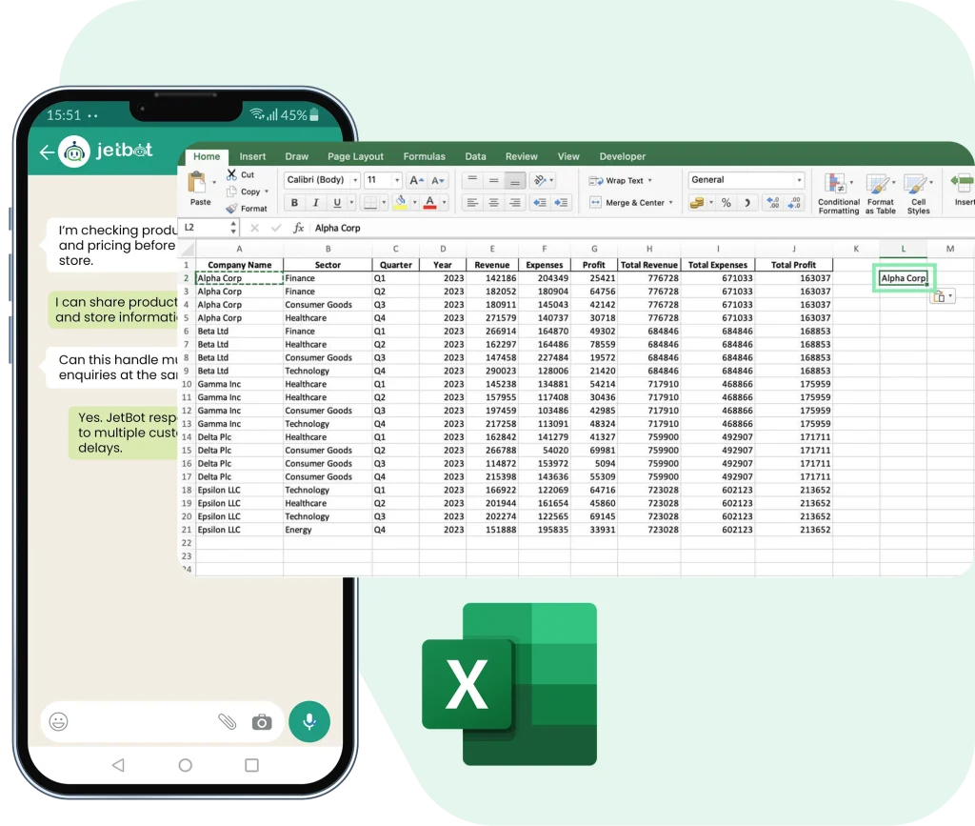Tap the paperclip attachment icon
The height and width of the screenshot is (826, 975).
227,722
